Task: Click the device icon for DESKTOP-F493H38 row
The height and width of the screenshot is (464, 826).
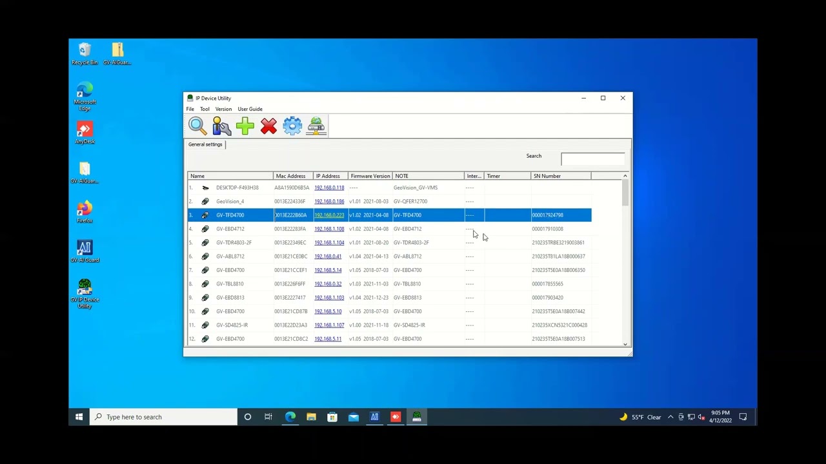Action: tap(205, 188)
